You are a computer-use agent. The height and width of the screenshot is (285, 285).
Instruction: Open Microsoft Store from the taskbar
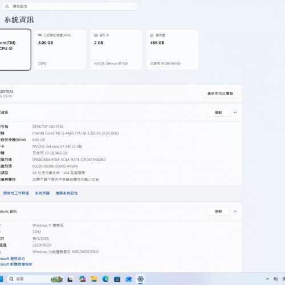click(x=117, y=279)
